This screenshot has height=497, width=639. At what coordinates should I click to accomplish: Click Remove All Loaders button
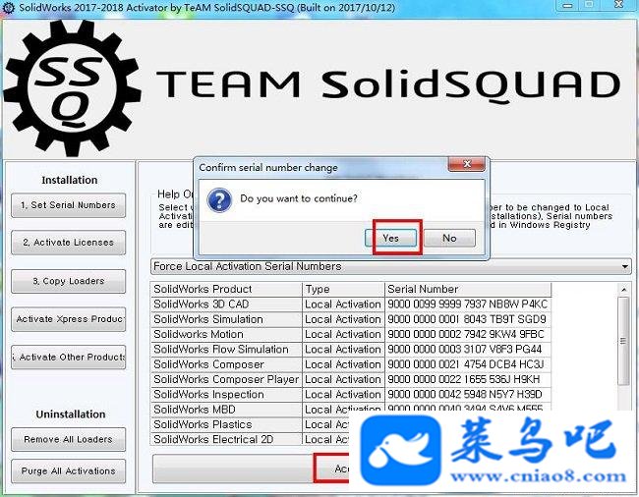pyautogui.click(x=69, y=439)
